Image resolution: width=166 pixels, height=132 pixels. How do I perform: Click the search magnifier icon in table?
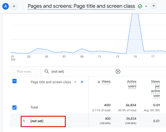(x=47, y=72)
